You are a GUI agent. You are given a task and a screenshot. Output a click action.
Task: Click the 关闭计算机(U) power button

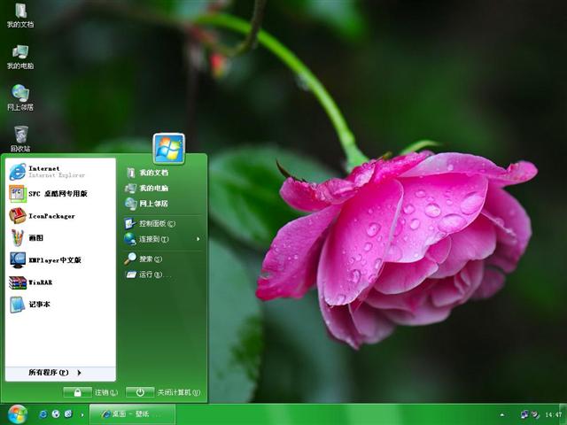click(140, 392)
